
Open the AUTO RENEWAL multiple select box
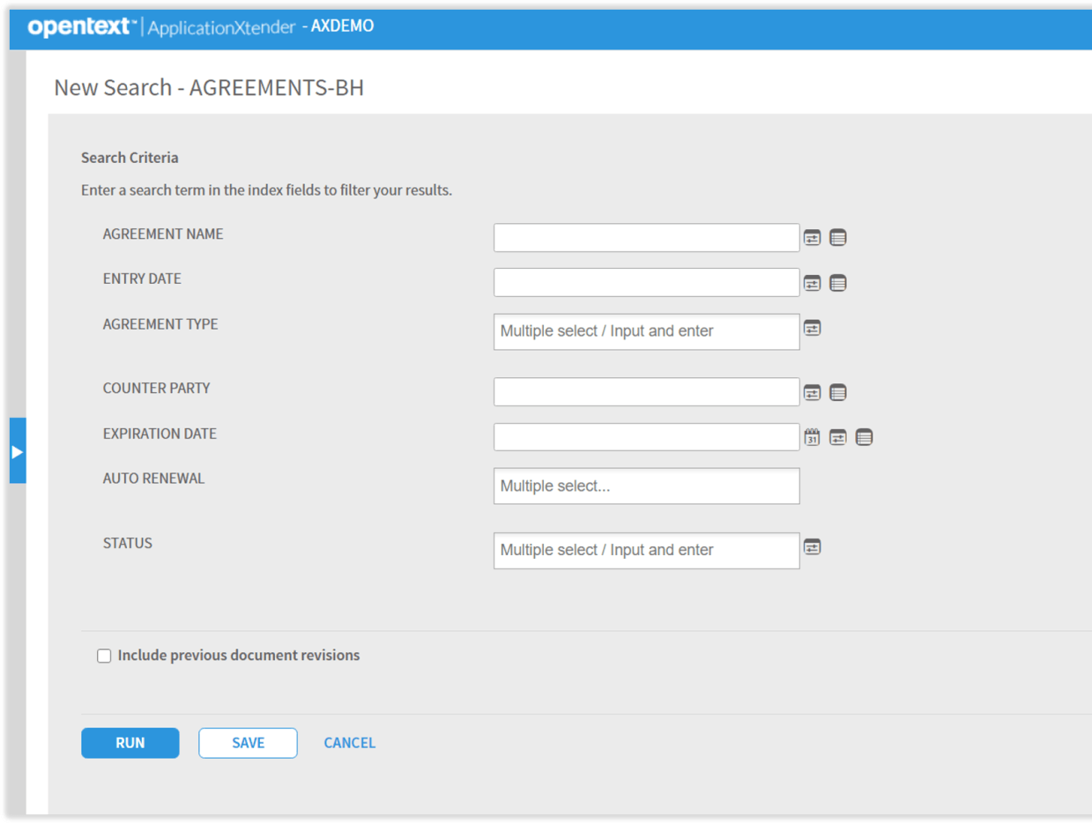(646, 486)
